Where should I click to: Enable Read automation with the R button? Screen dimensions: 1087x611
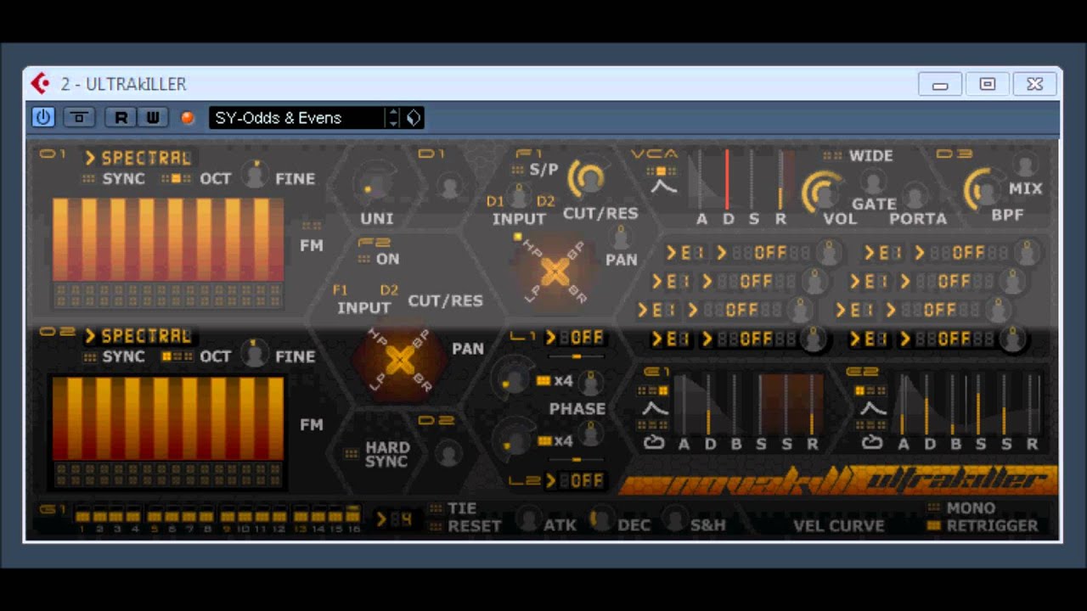pos(121,117)
